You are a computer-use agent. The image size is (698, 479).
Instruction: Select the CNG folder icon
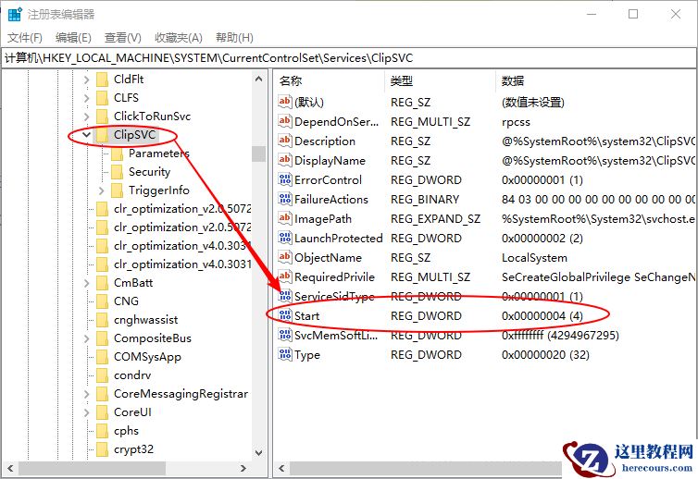coord(103,301)
